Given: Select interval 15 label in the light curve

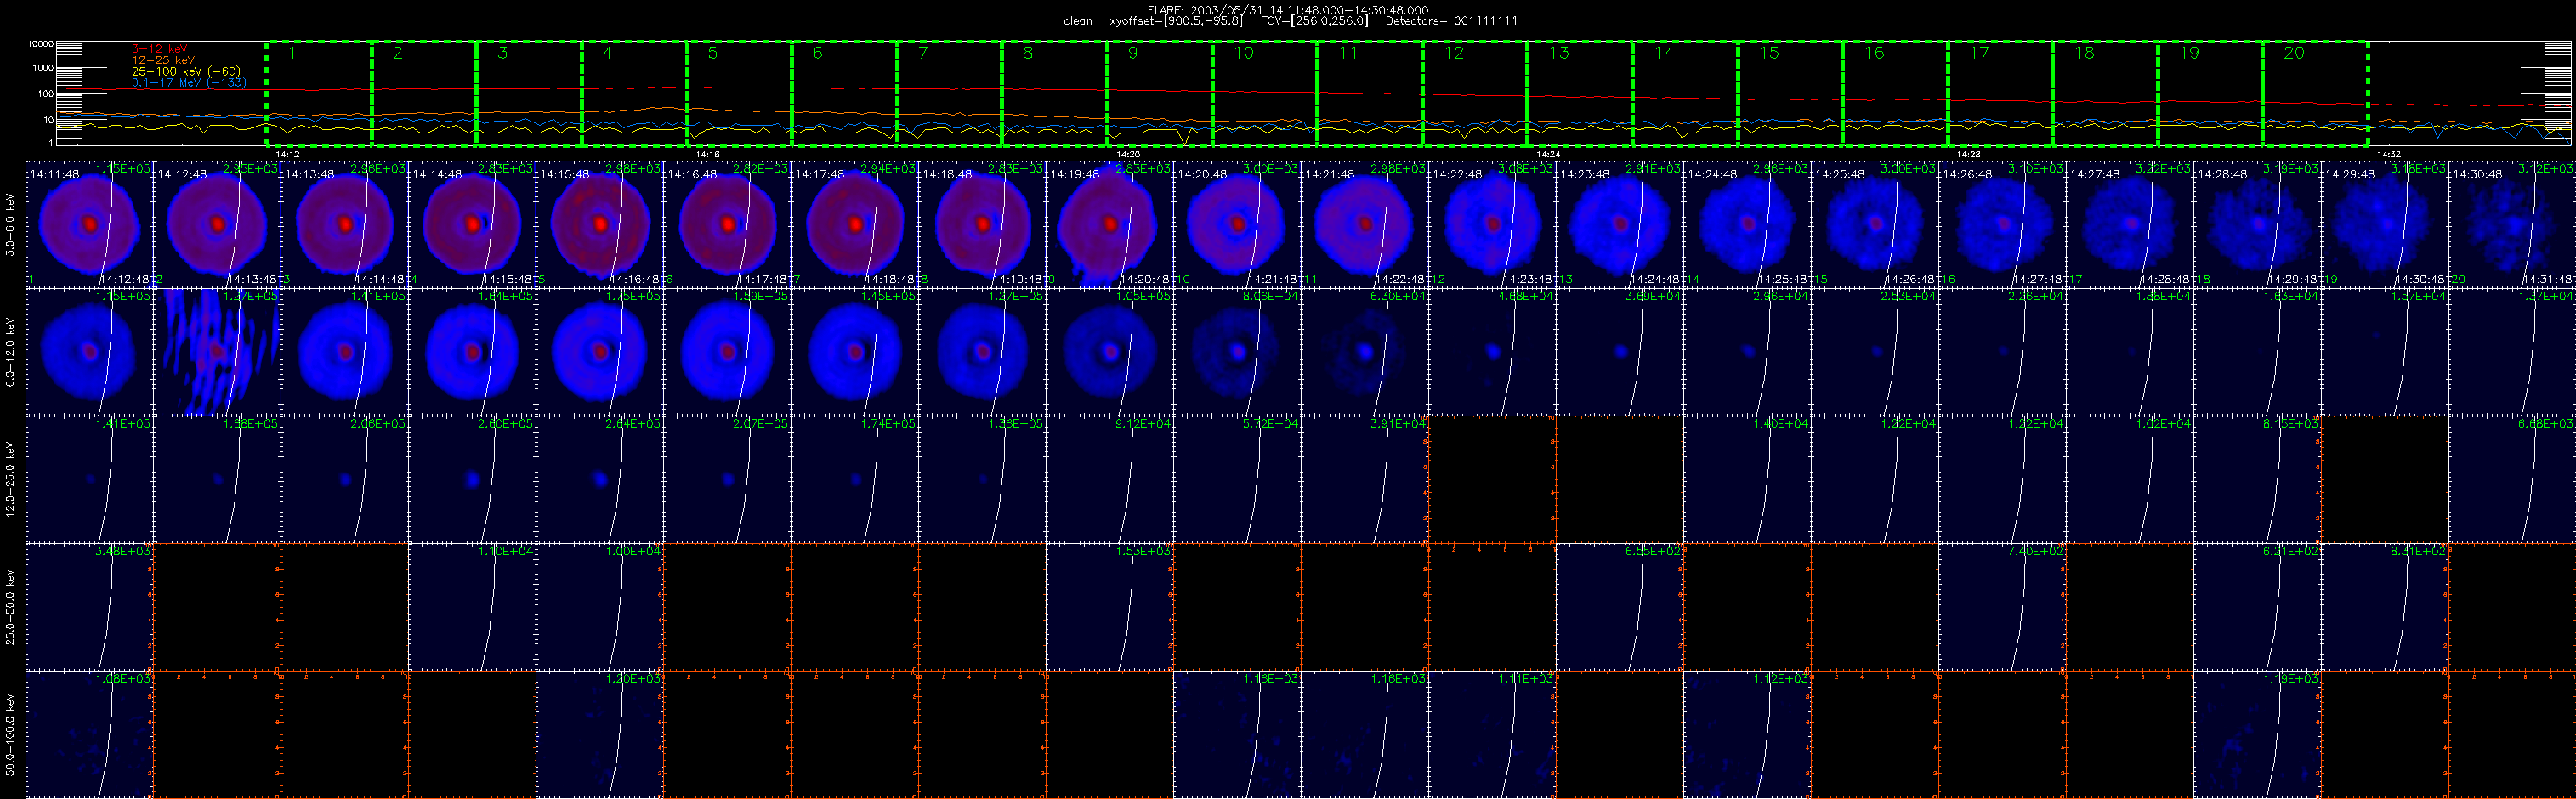Looking at the screenshot, I should [1769, 53].
